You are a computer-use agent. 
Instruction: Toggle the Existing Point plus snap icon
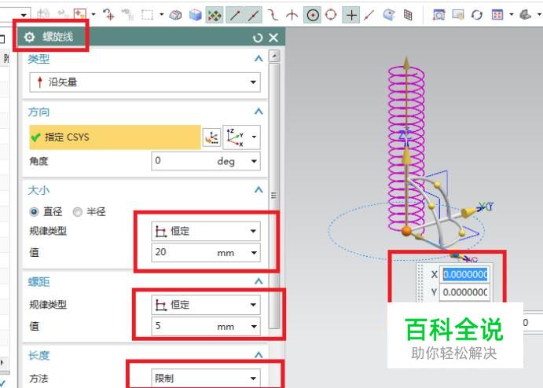(351, 15)
